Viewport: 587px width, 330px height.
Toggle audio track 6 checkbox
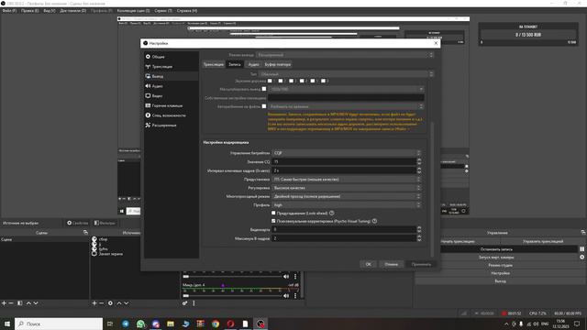324,81
